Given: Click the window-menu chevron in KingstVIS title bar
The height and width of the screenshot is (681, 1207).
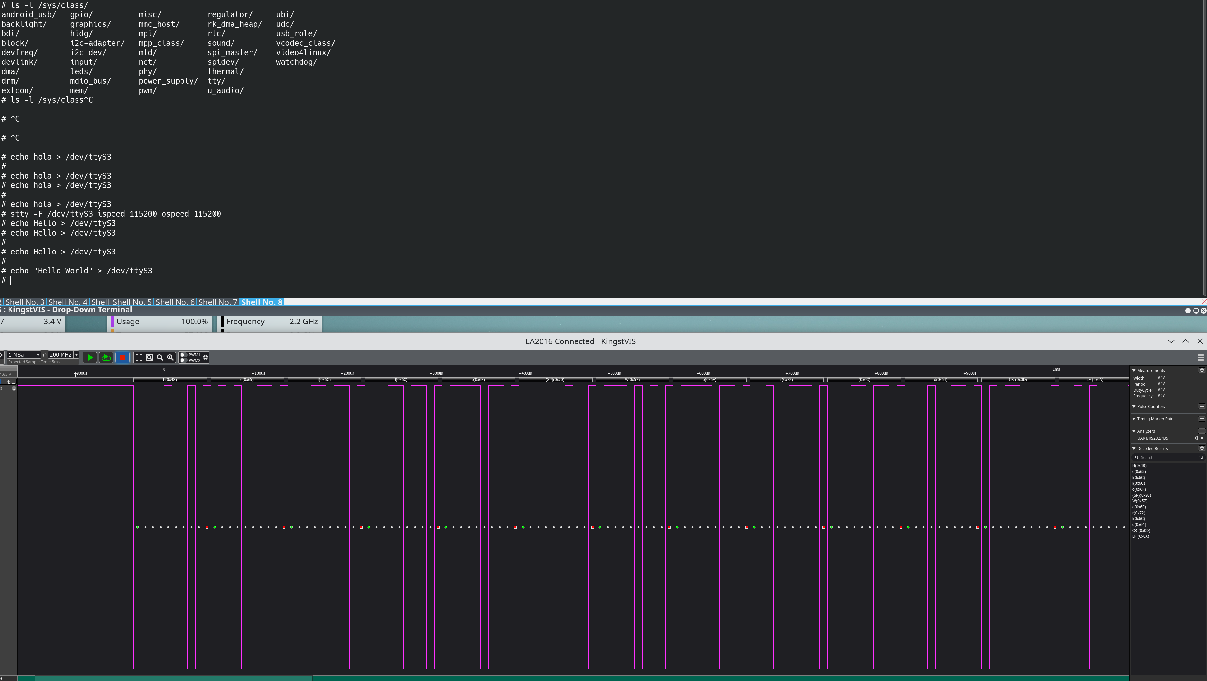Looking at the screenshot, I should 1171,341.
